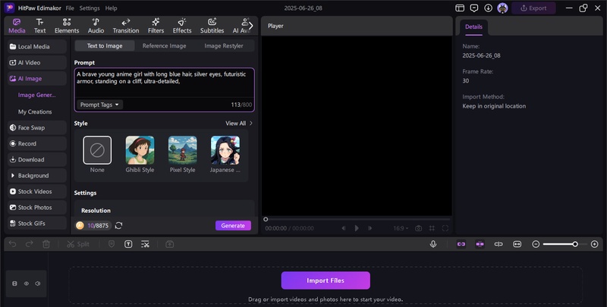Open Record section
Viewport: 607px width, 307px height.
pyautogui.click(x=37, y=143)
